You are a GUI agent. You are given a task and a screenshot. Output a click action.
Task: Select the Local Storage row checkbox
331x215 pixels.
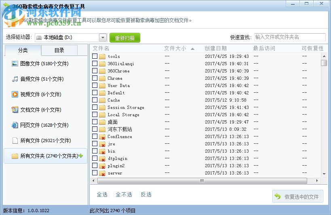coord(95,114)
